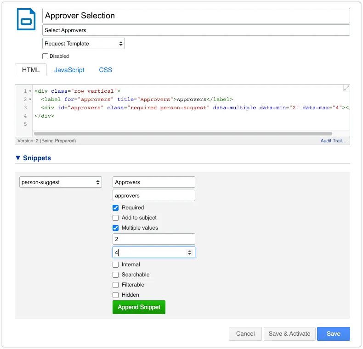Fold code at line 2 arrow

[30, 100]
